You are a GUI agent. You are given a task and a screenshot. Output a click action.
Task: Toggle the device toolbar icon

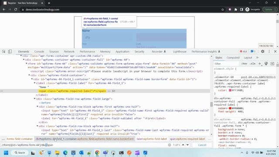(10, 51)
